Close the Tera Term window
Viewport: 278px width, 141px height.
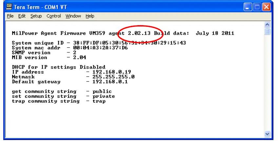click(x=266, y=7)
